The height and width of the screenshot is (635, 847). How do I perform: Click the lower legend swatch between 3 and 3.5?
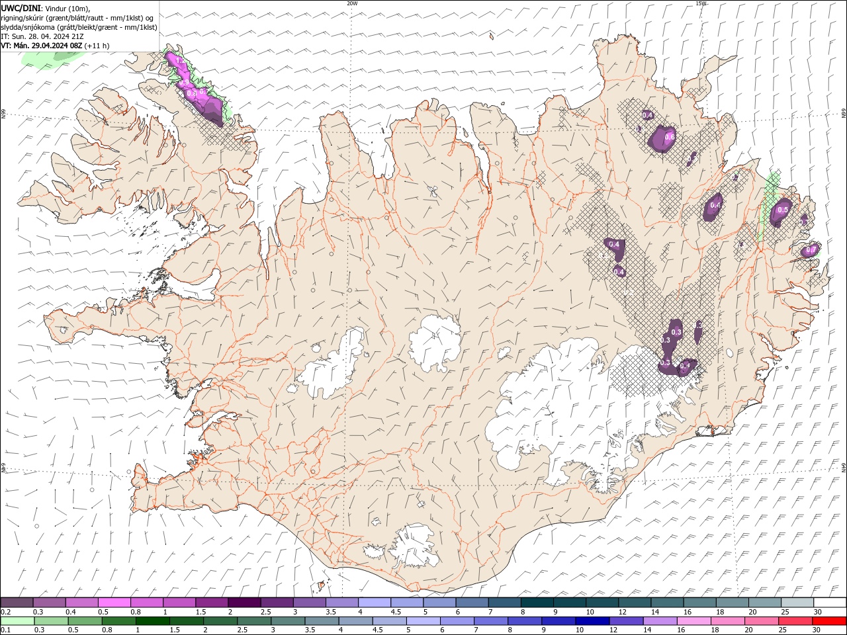click(288, 621)
